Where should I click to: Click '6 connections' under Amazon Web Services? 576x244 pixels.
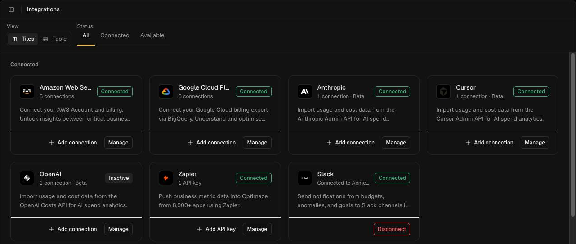coord(57,96)
